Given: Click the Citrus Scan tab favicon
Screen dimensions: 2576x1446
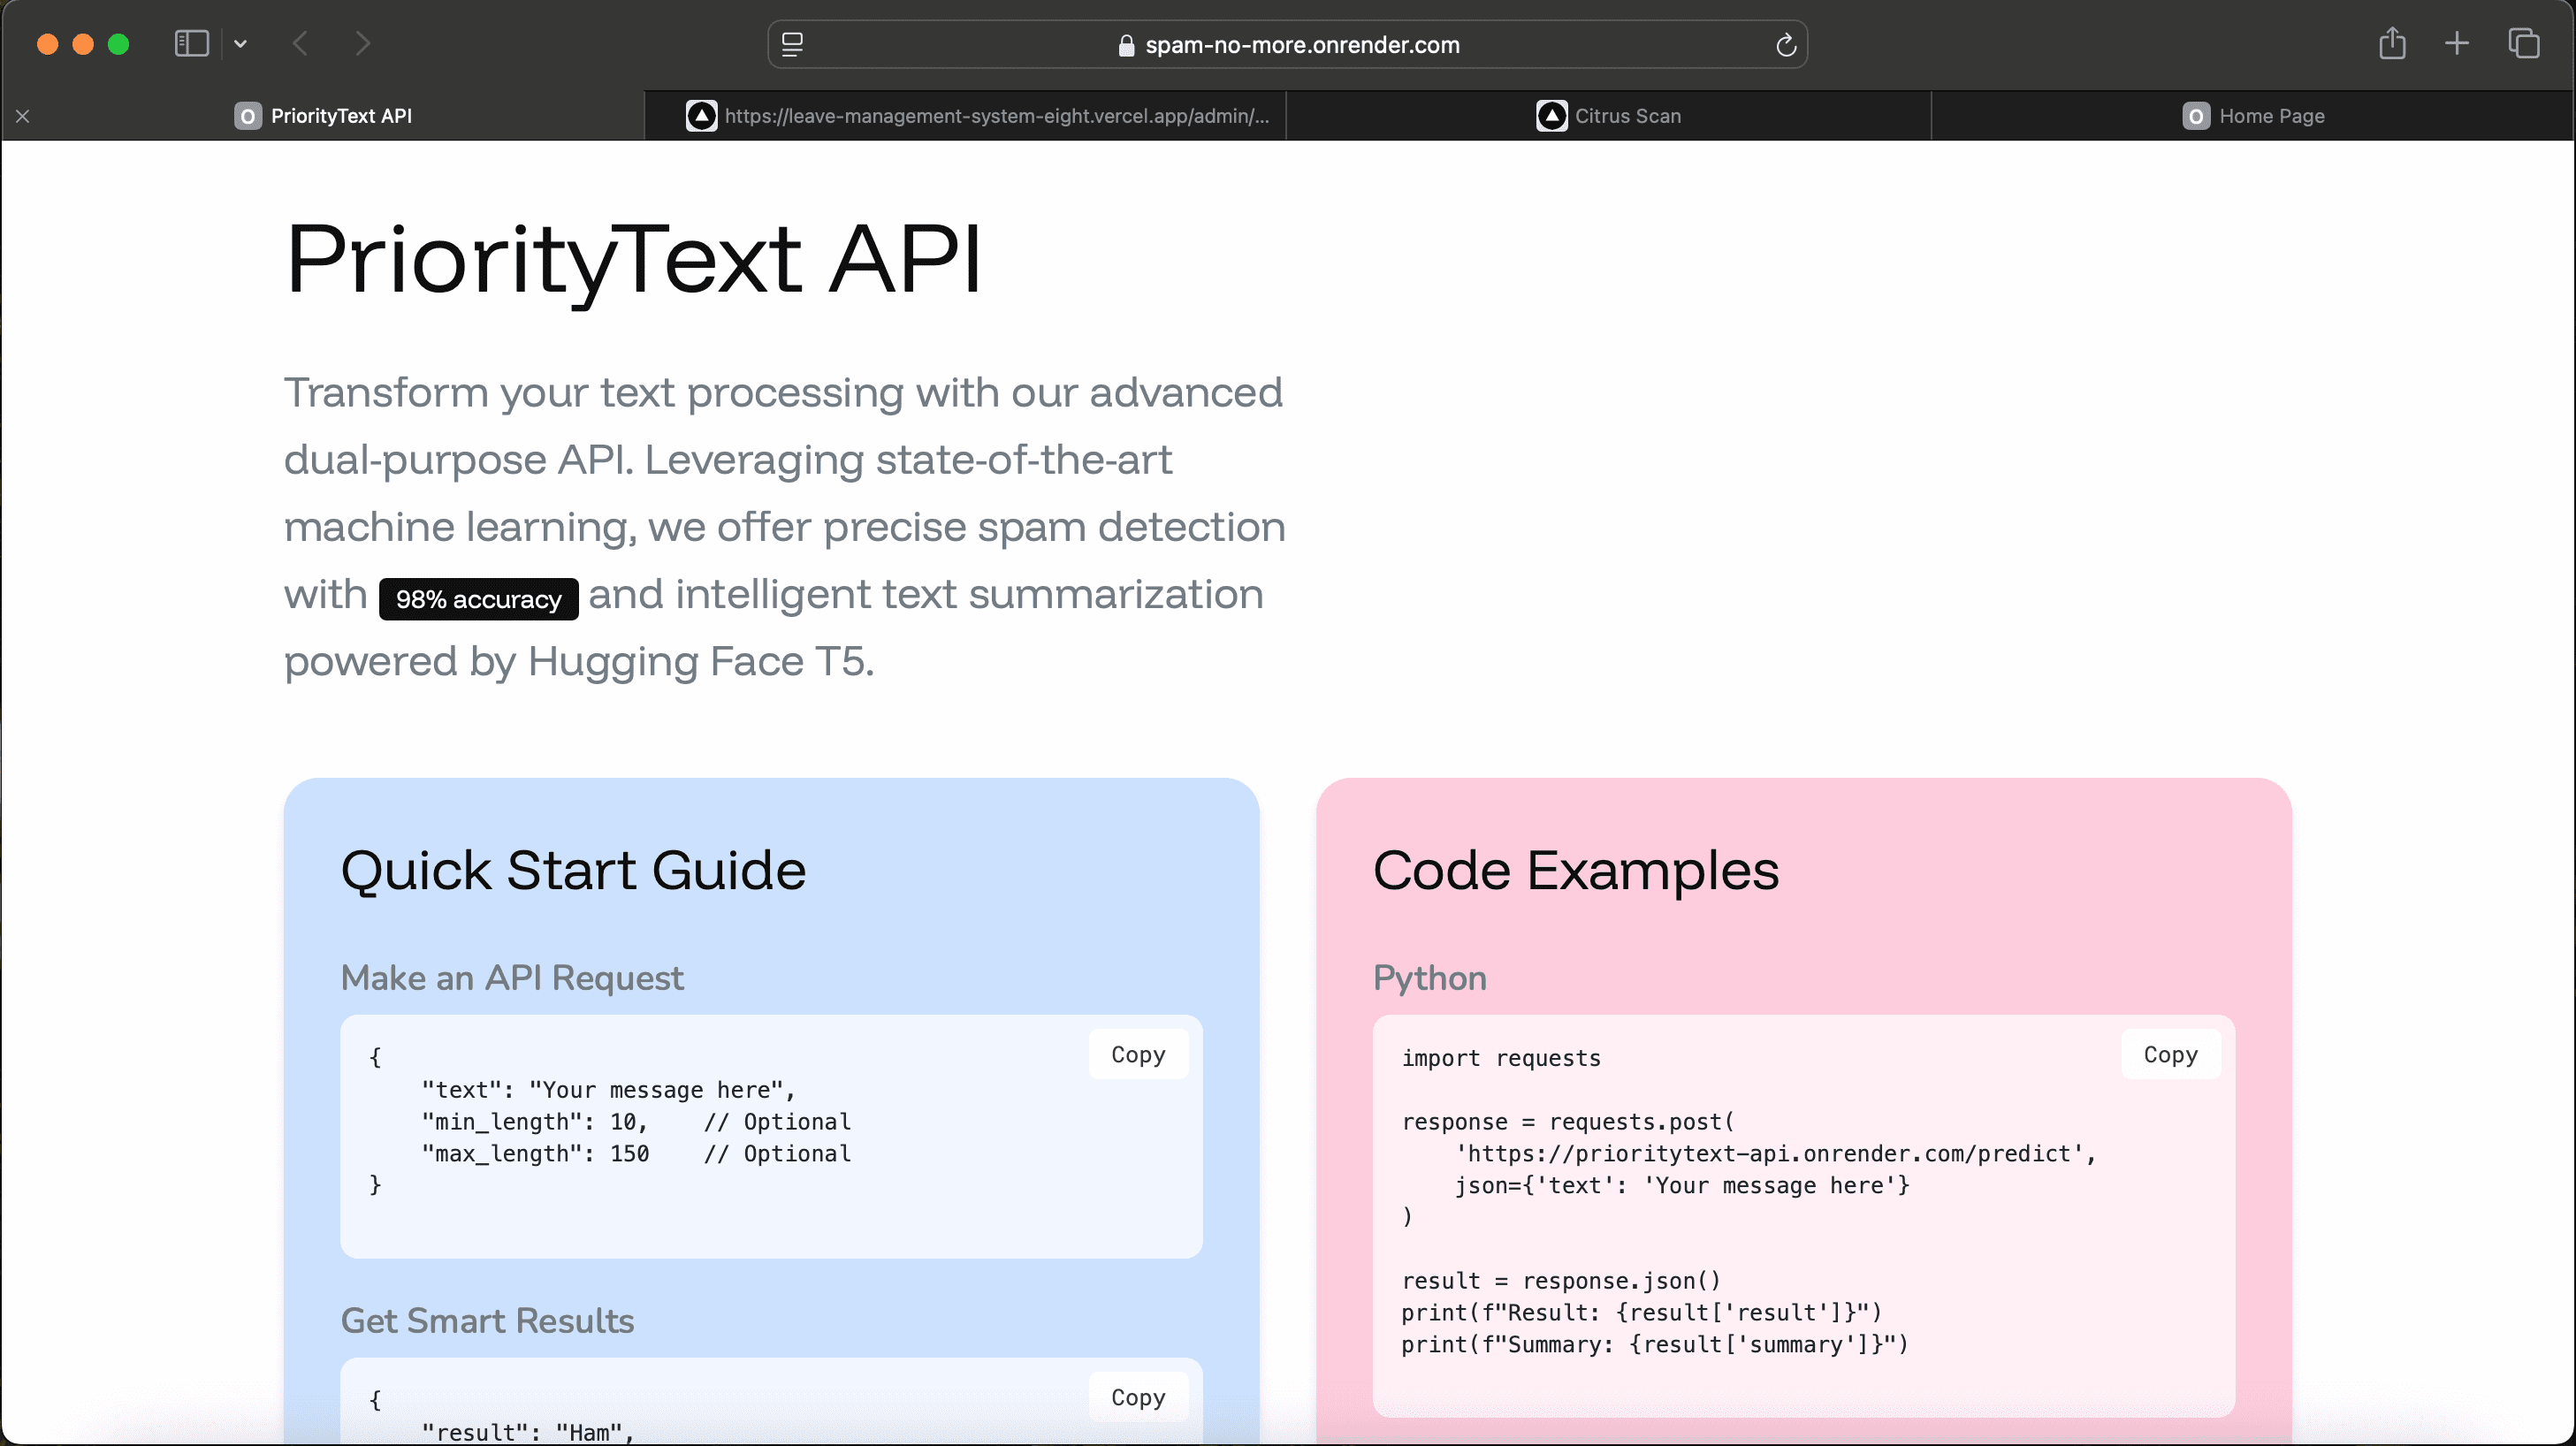Looking at the screenshot, I should [1552, 116].
